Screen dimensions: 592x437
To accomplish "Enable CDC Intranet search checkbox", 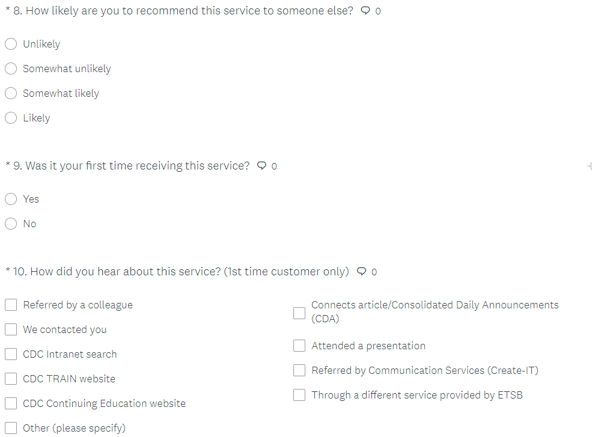I will click(11, 354).
